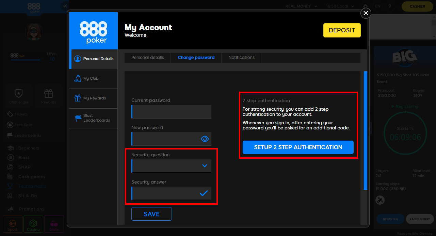Click the satellite icon in tournament panel
This screenshot has width=436, height=236.
(x=380, y=200)
